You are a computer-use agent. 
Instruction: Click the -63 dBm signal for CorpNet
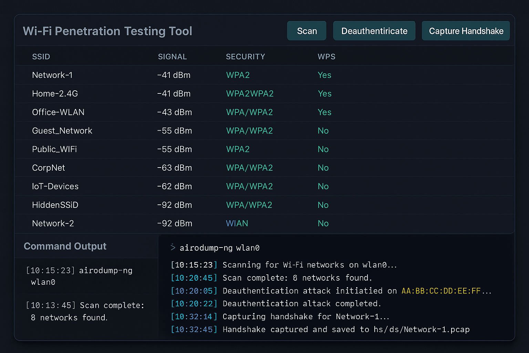coord(174,168)
